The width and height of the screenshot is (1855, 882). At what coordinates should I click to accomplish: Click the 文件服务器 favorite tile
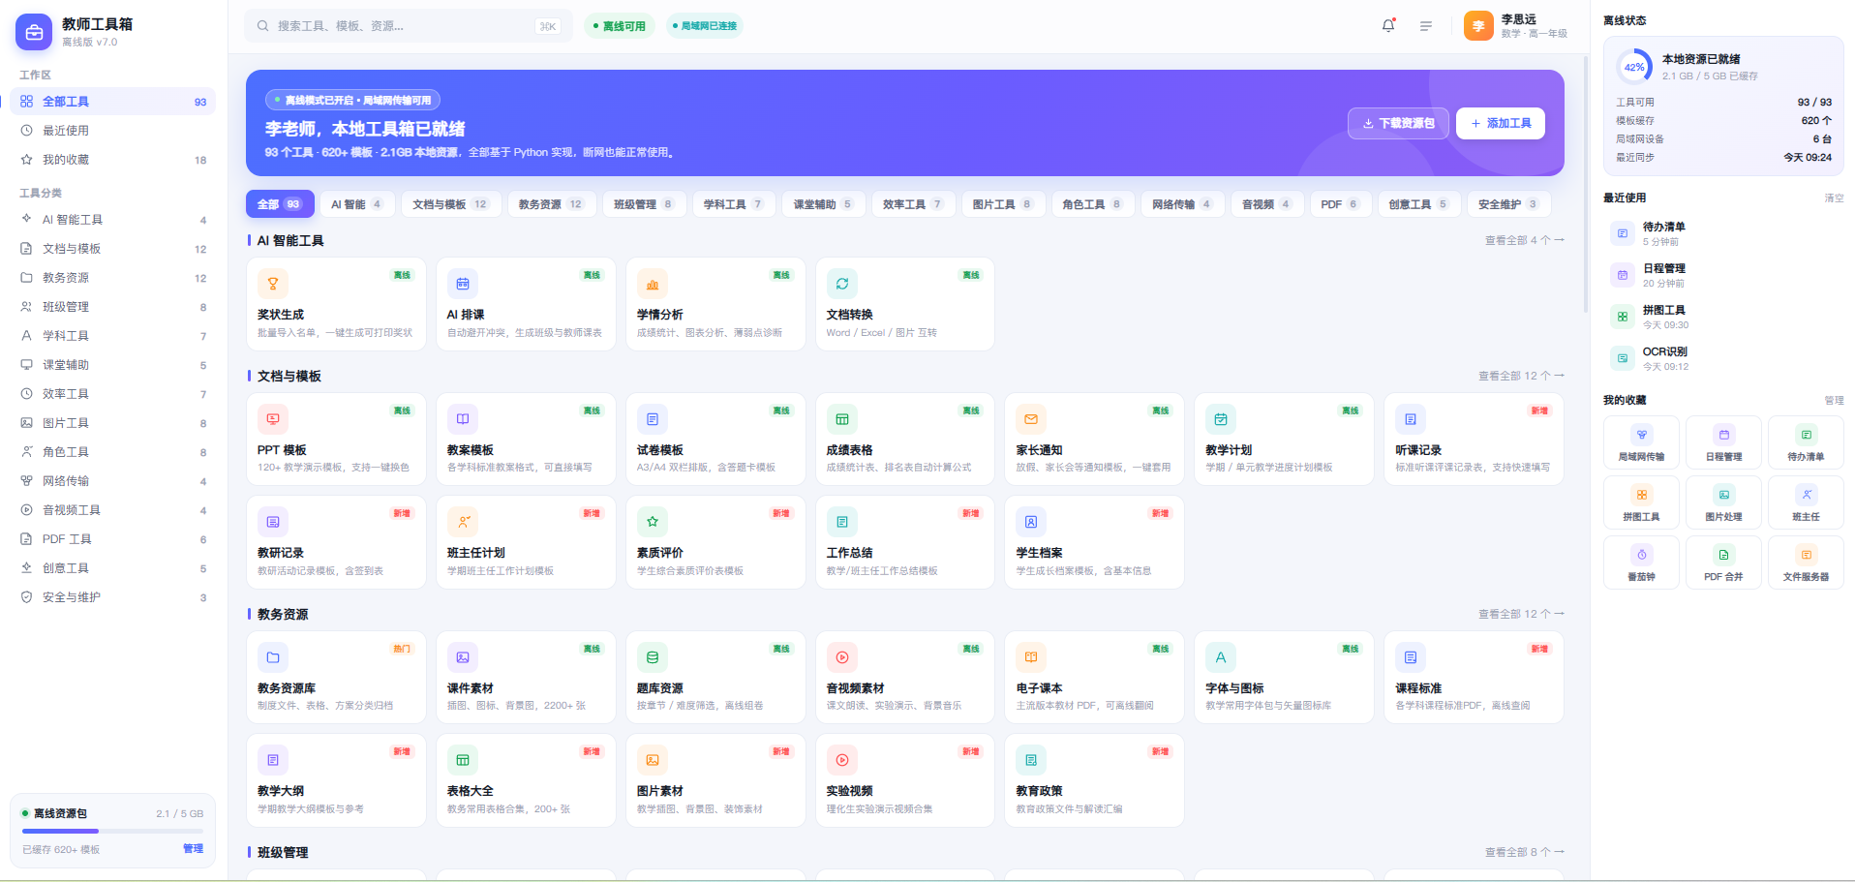click(x=1806, y=563)
